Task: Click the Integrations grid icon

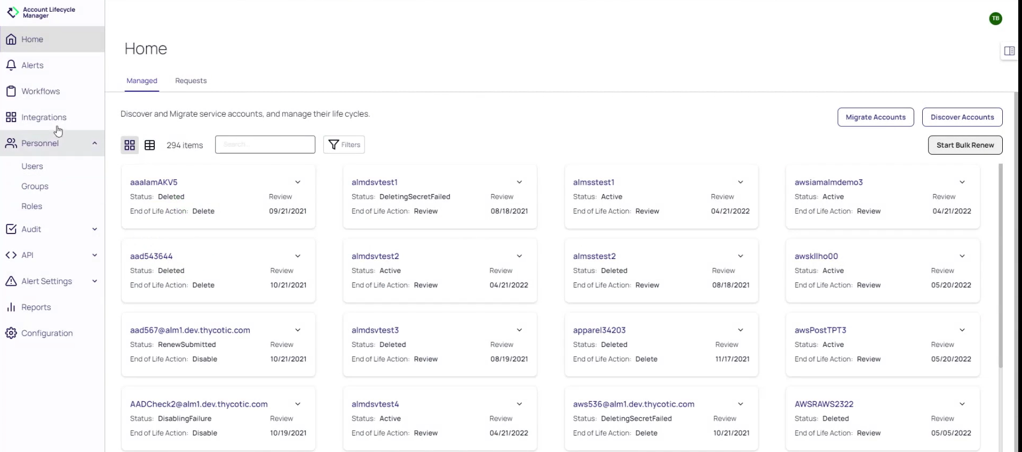Action: [x=11, y=117]
